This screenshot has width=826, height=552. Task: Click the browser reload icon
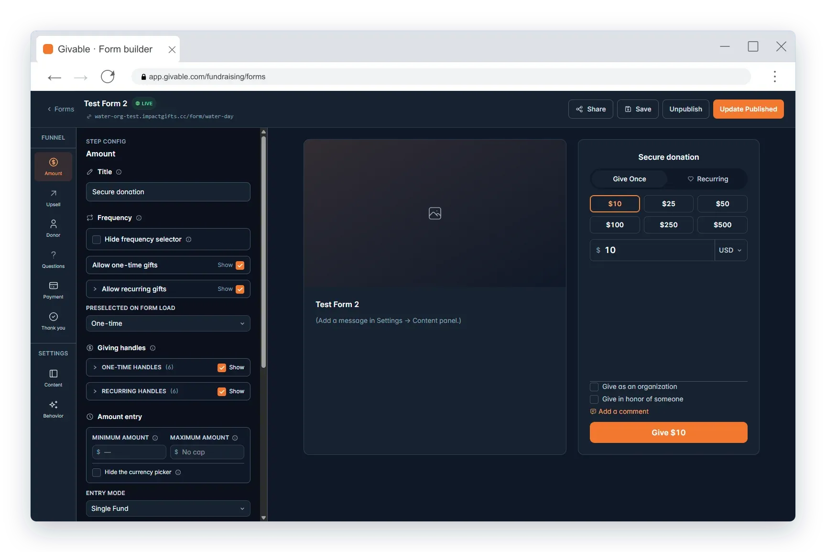click(108, 77)
